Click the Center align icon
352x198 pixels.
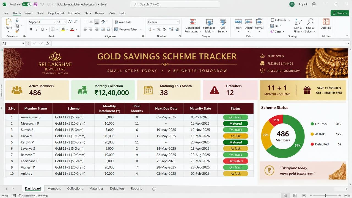pos(91,29)
